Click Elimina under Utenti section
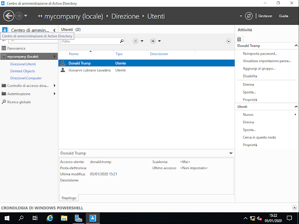Image resolution: width=299 pixels, height=224 pixels. (x=248, y=122)
